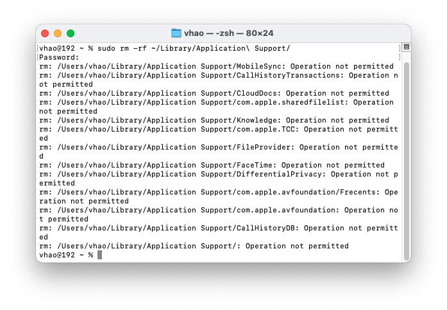Click the Knowledge error line
The image size is (447, 310).
(x=214, y=120)
